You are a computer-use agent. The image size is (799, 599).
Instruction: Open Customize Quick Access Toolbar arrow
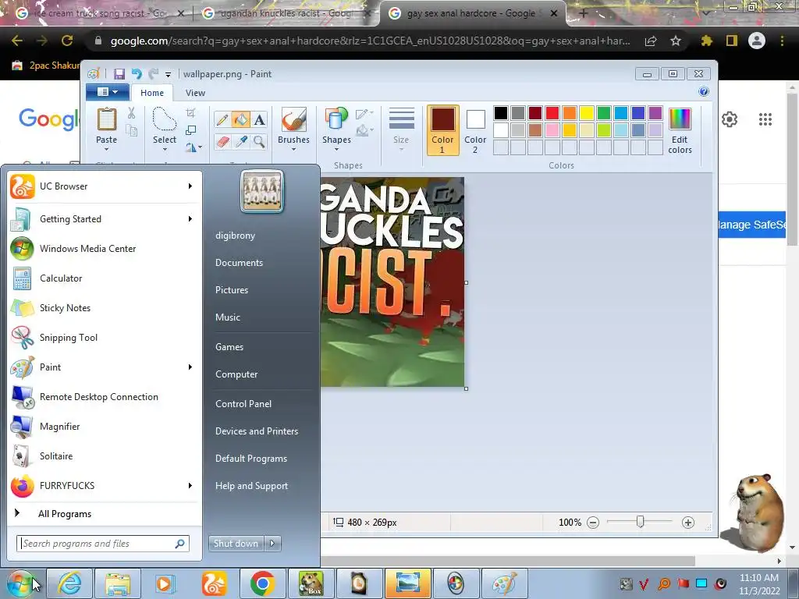169,74
